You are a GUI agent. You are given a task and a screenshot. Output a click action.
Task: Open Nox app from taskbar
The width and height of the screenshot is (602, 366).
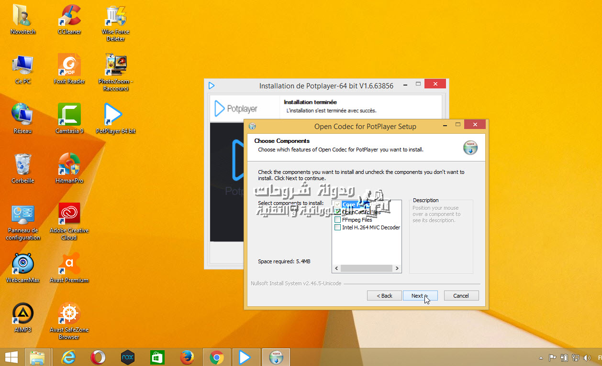[x=127, y=357]
